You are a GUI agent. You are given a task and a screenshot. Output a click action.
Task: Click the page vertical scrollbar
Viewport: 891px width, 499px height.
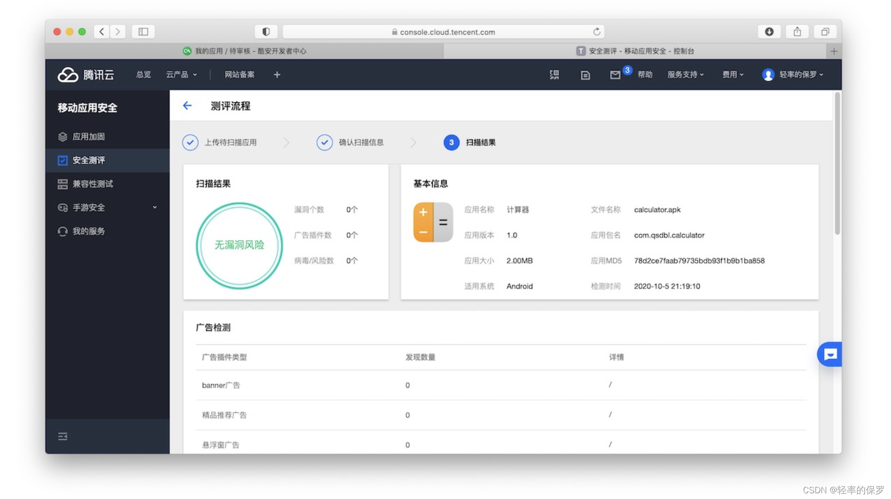pyautogui.click(x=837, y=163)
